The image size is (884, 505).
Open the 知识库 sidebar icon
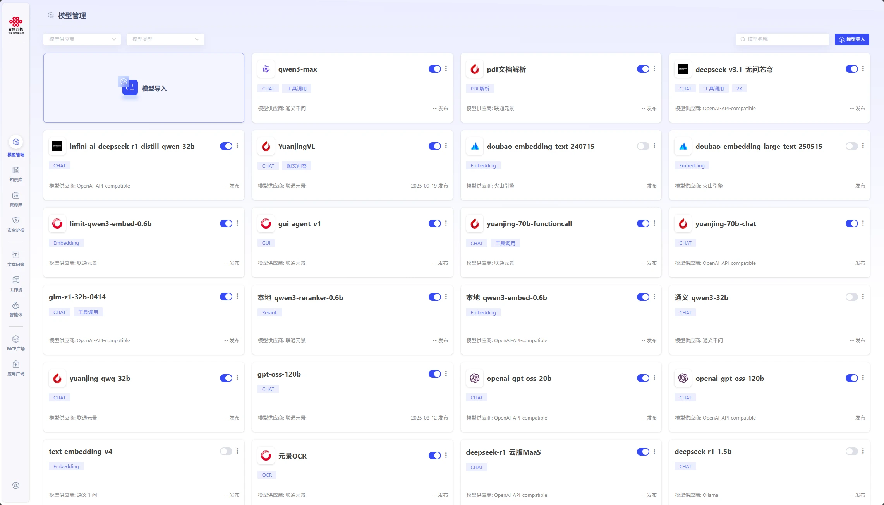(x=16, y=170)
